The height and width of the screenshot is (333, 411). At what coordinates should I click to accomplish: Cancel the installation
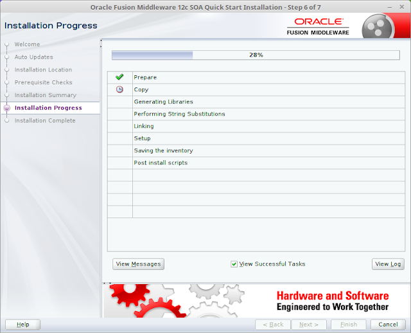(x=388, y=325)
